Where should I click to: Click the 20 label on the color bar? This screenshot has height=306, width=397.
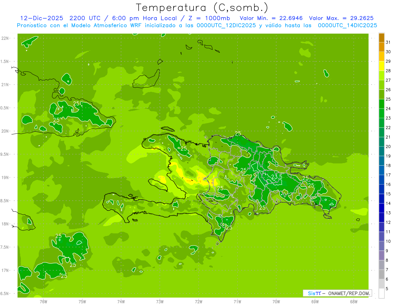(388, 147)
